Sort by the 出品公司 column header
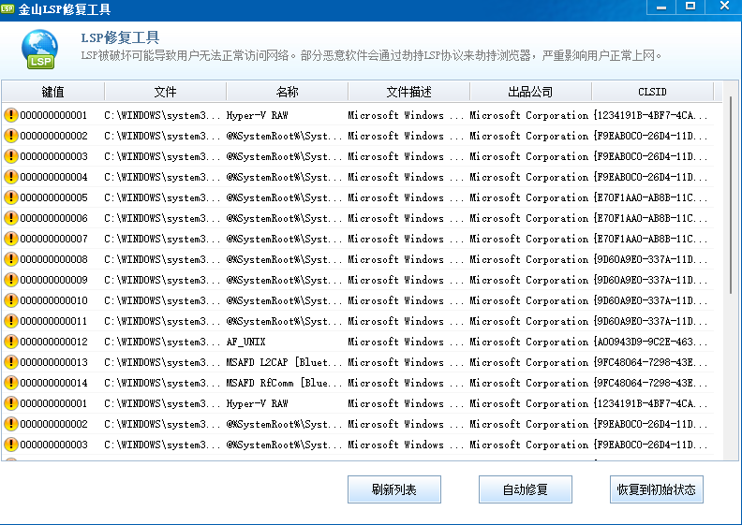Image resolution: width=742 pixels, height=525 pixels. (530, 92)
